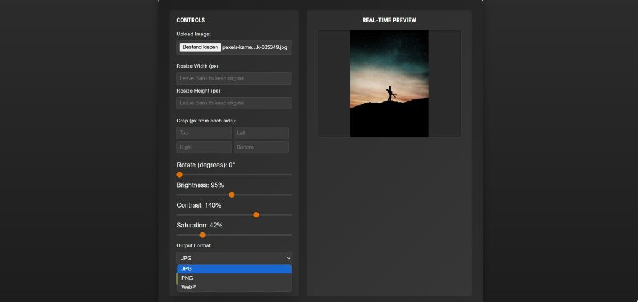638x302 pixels.
Task: Click the 'Crop (px from each side):' label
Action: (x=206, y=121)
